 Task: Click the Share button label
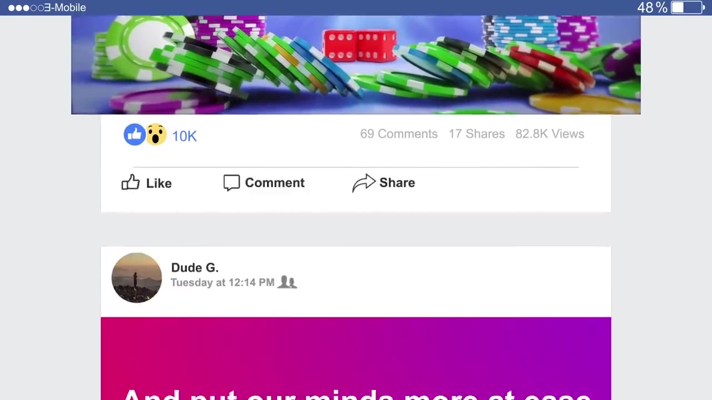(x=397, y=183)
